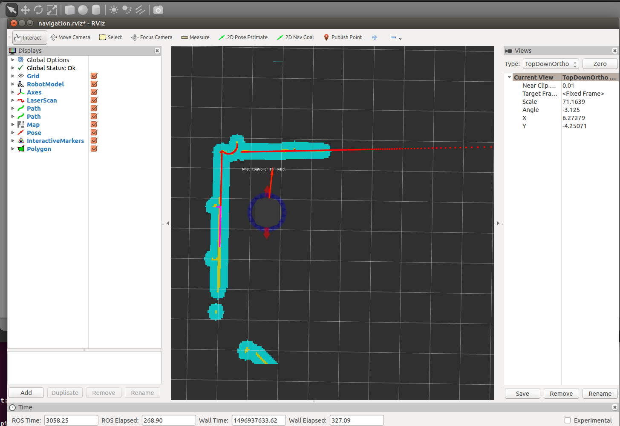Click the Zero view button
Image resolution: width=620 pixels, height=426 pixels.
[x=600, y=64]
